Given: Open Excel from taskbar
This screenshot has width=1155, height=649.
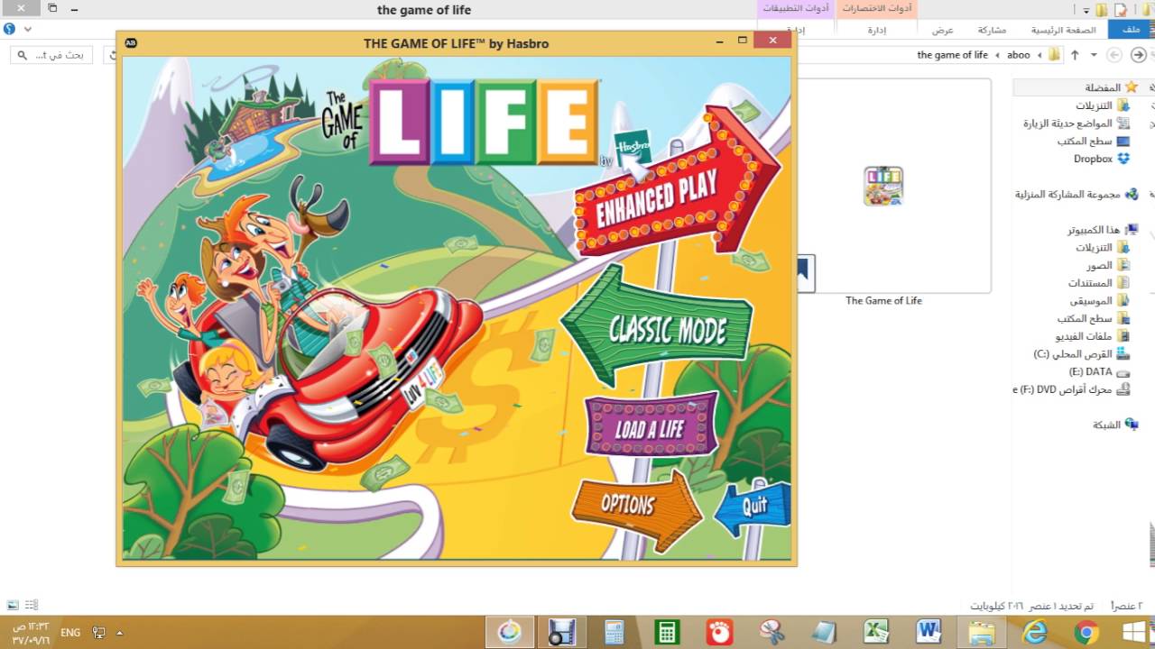Looking at the screenshot, I should [876, 632].
